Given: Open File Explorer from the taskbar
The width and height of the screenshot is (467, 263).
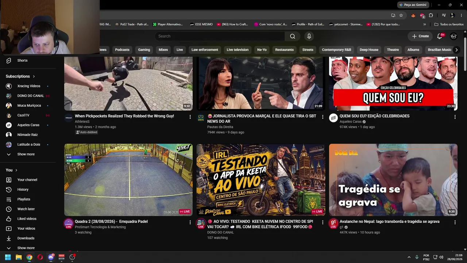Looking at the screenshot, I should click(x=19, y=257).
